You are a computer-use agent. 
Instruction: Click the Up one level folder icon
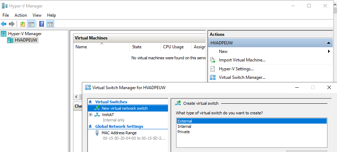click(x=23, y=24)
